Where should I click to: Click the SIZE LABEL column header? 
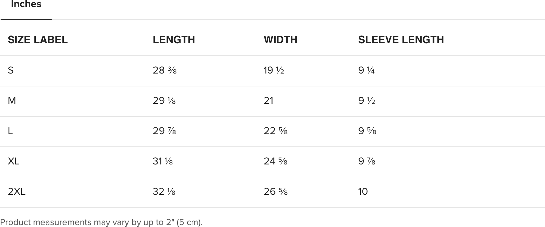tap(38, 40)
